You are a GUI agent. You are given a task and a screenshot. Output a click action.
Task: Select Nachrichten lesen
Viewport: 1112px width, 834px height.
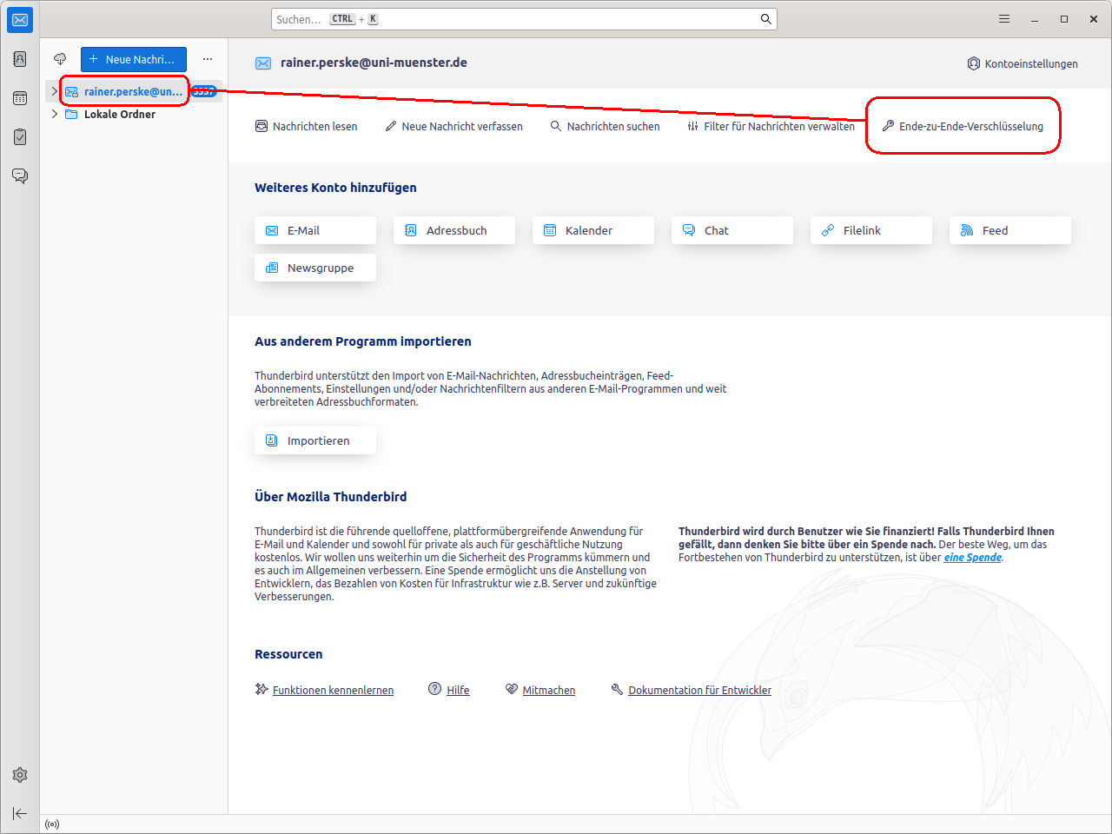tap(306, 126)
